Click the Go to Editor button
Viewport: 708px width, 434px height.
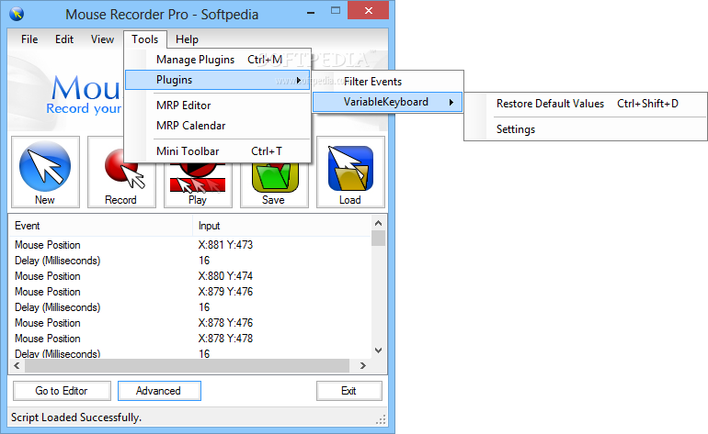tap(62, 391)
